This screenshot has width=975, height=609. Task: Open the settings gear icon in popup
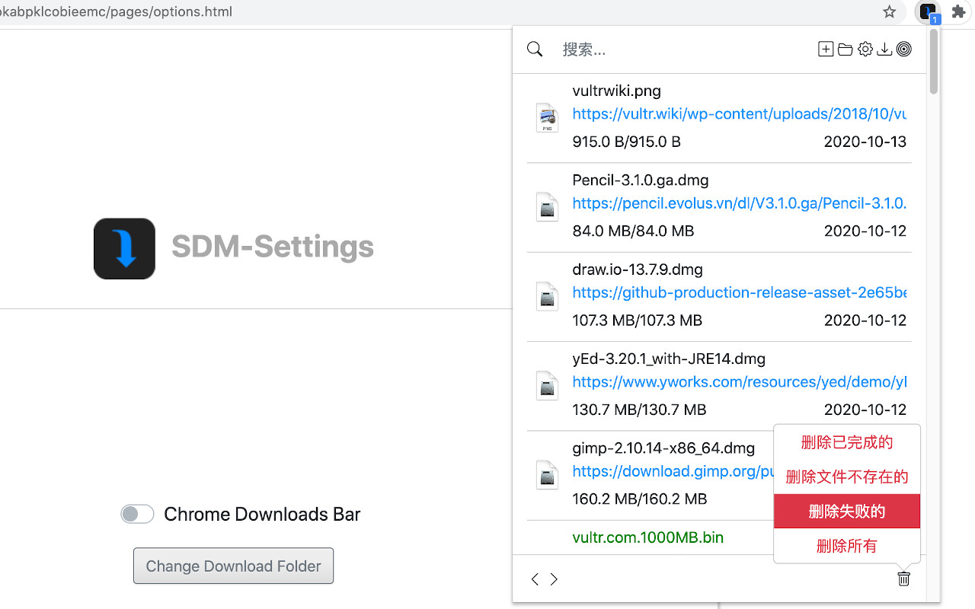[x=865, y=49]
